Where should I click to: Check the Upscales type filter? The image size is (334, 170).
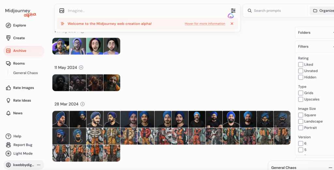[x=300, y=99]
